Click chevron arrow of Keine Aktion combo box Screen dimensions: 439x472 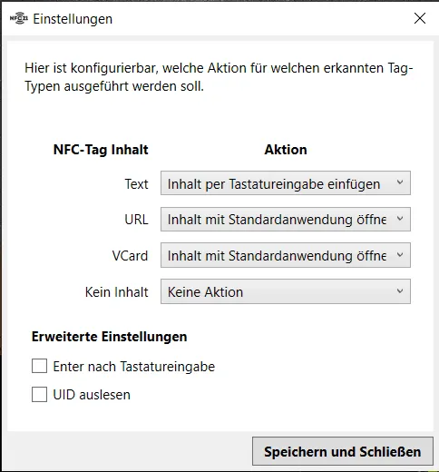tap(400, 291)
